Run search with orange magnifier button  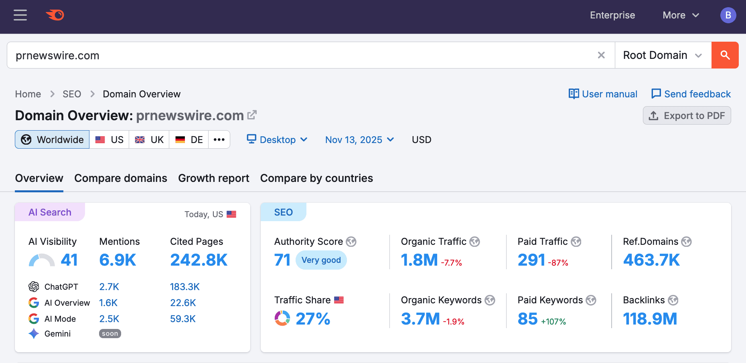pyautogui.click(x=725, y=55)
